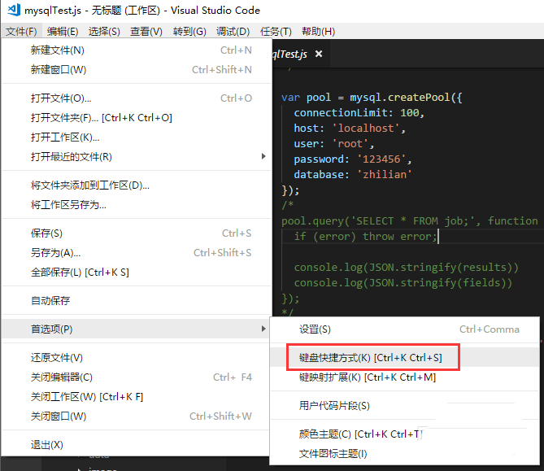Click code line host: 'localhost'
The height and width of the screenshot is (471, 544).
350,128
